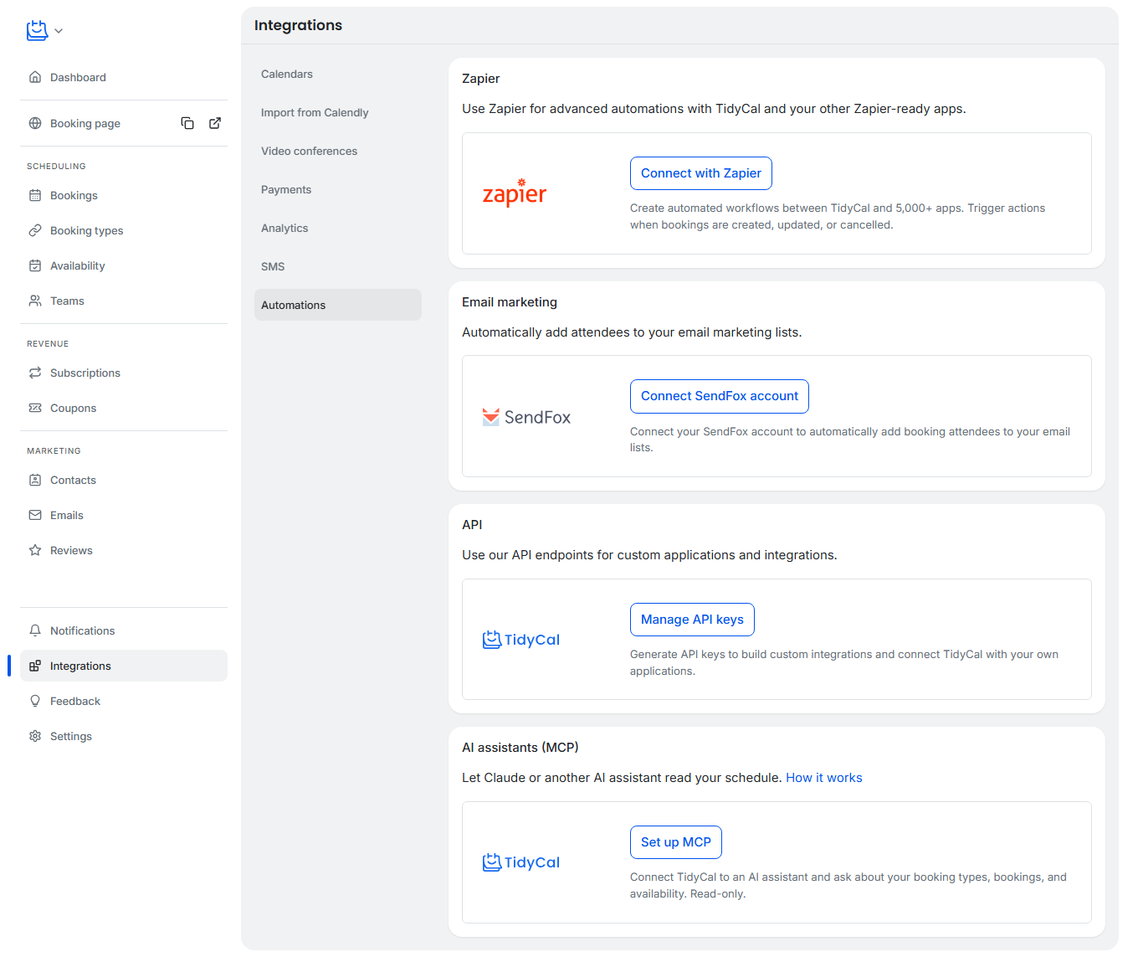1138x957 pixels.
Task: Click the Dashboard home icon
Action: [x=35, y=77]
